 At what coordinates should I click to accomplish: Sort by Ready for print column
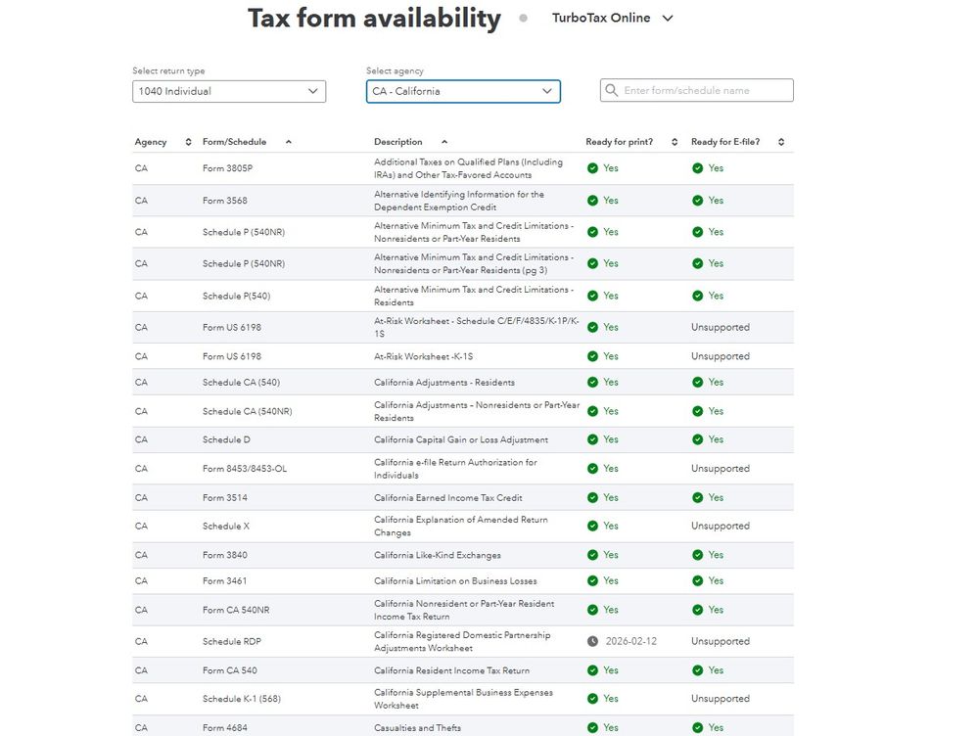click(675, 143)
